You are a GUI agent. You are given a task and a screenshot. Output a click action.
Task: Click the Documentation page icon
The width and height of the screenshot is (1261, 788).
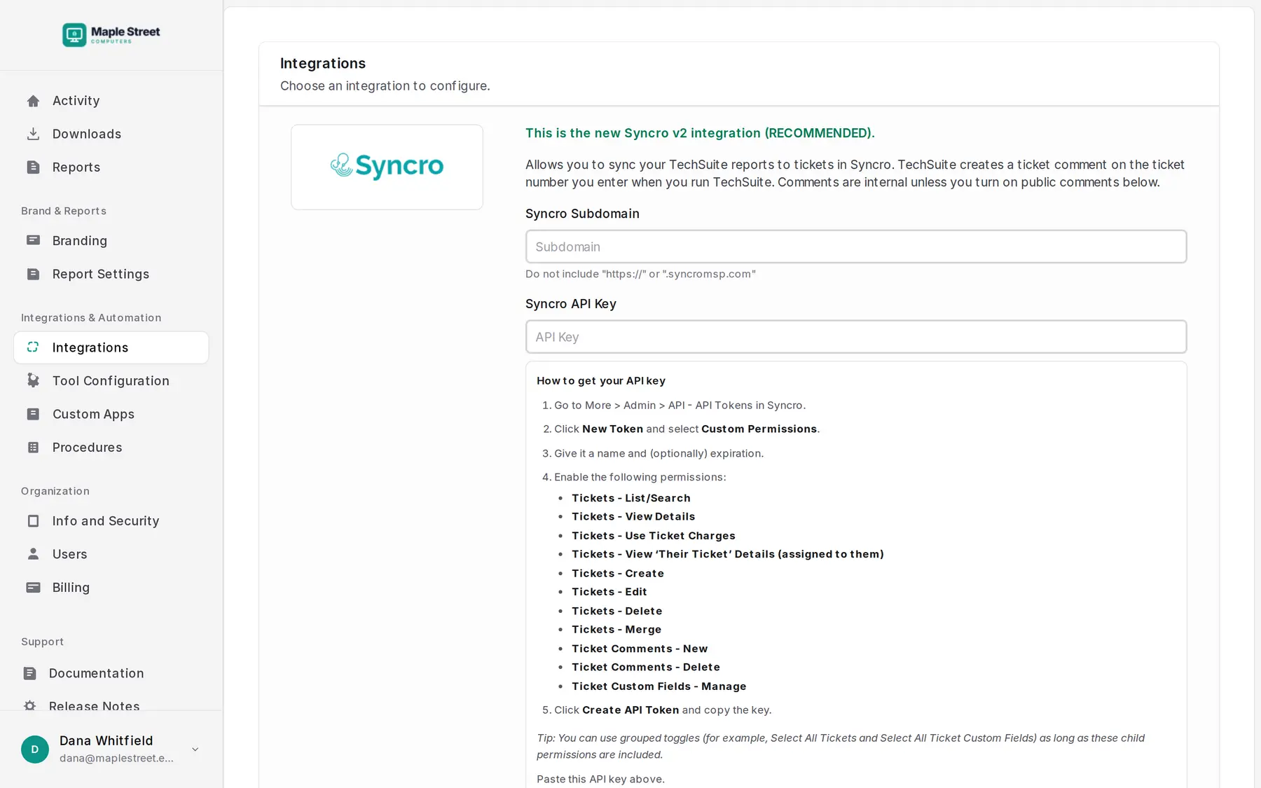tap(29, 673)
